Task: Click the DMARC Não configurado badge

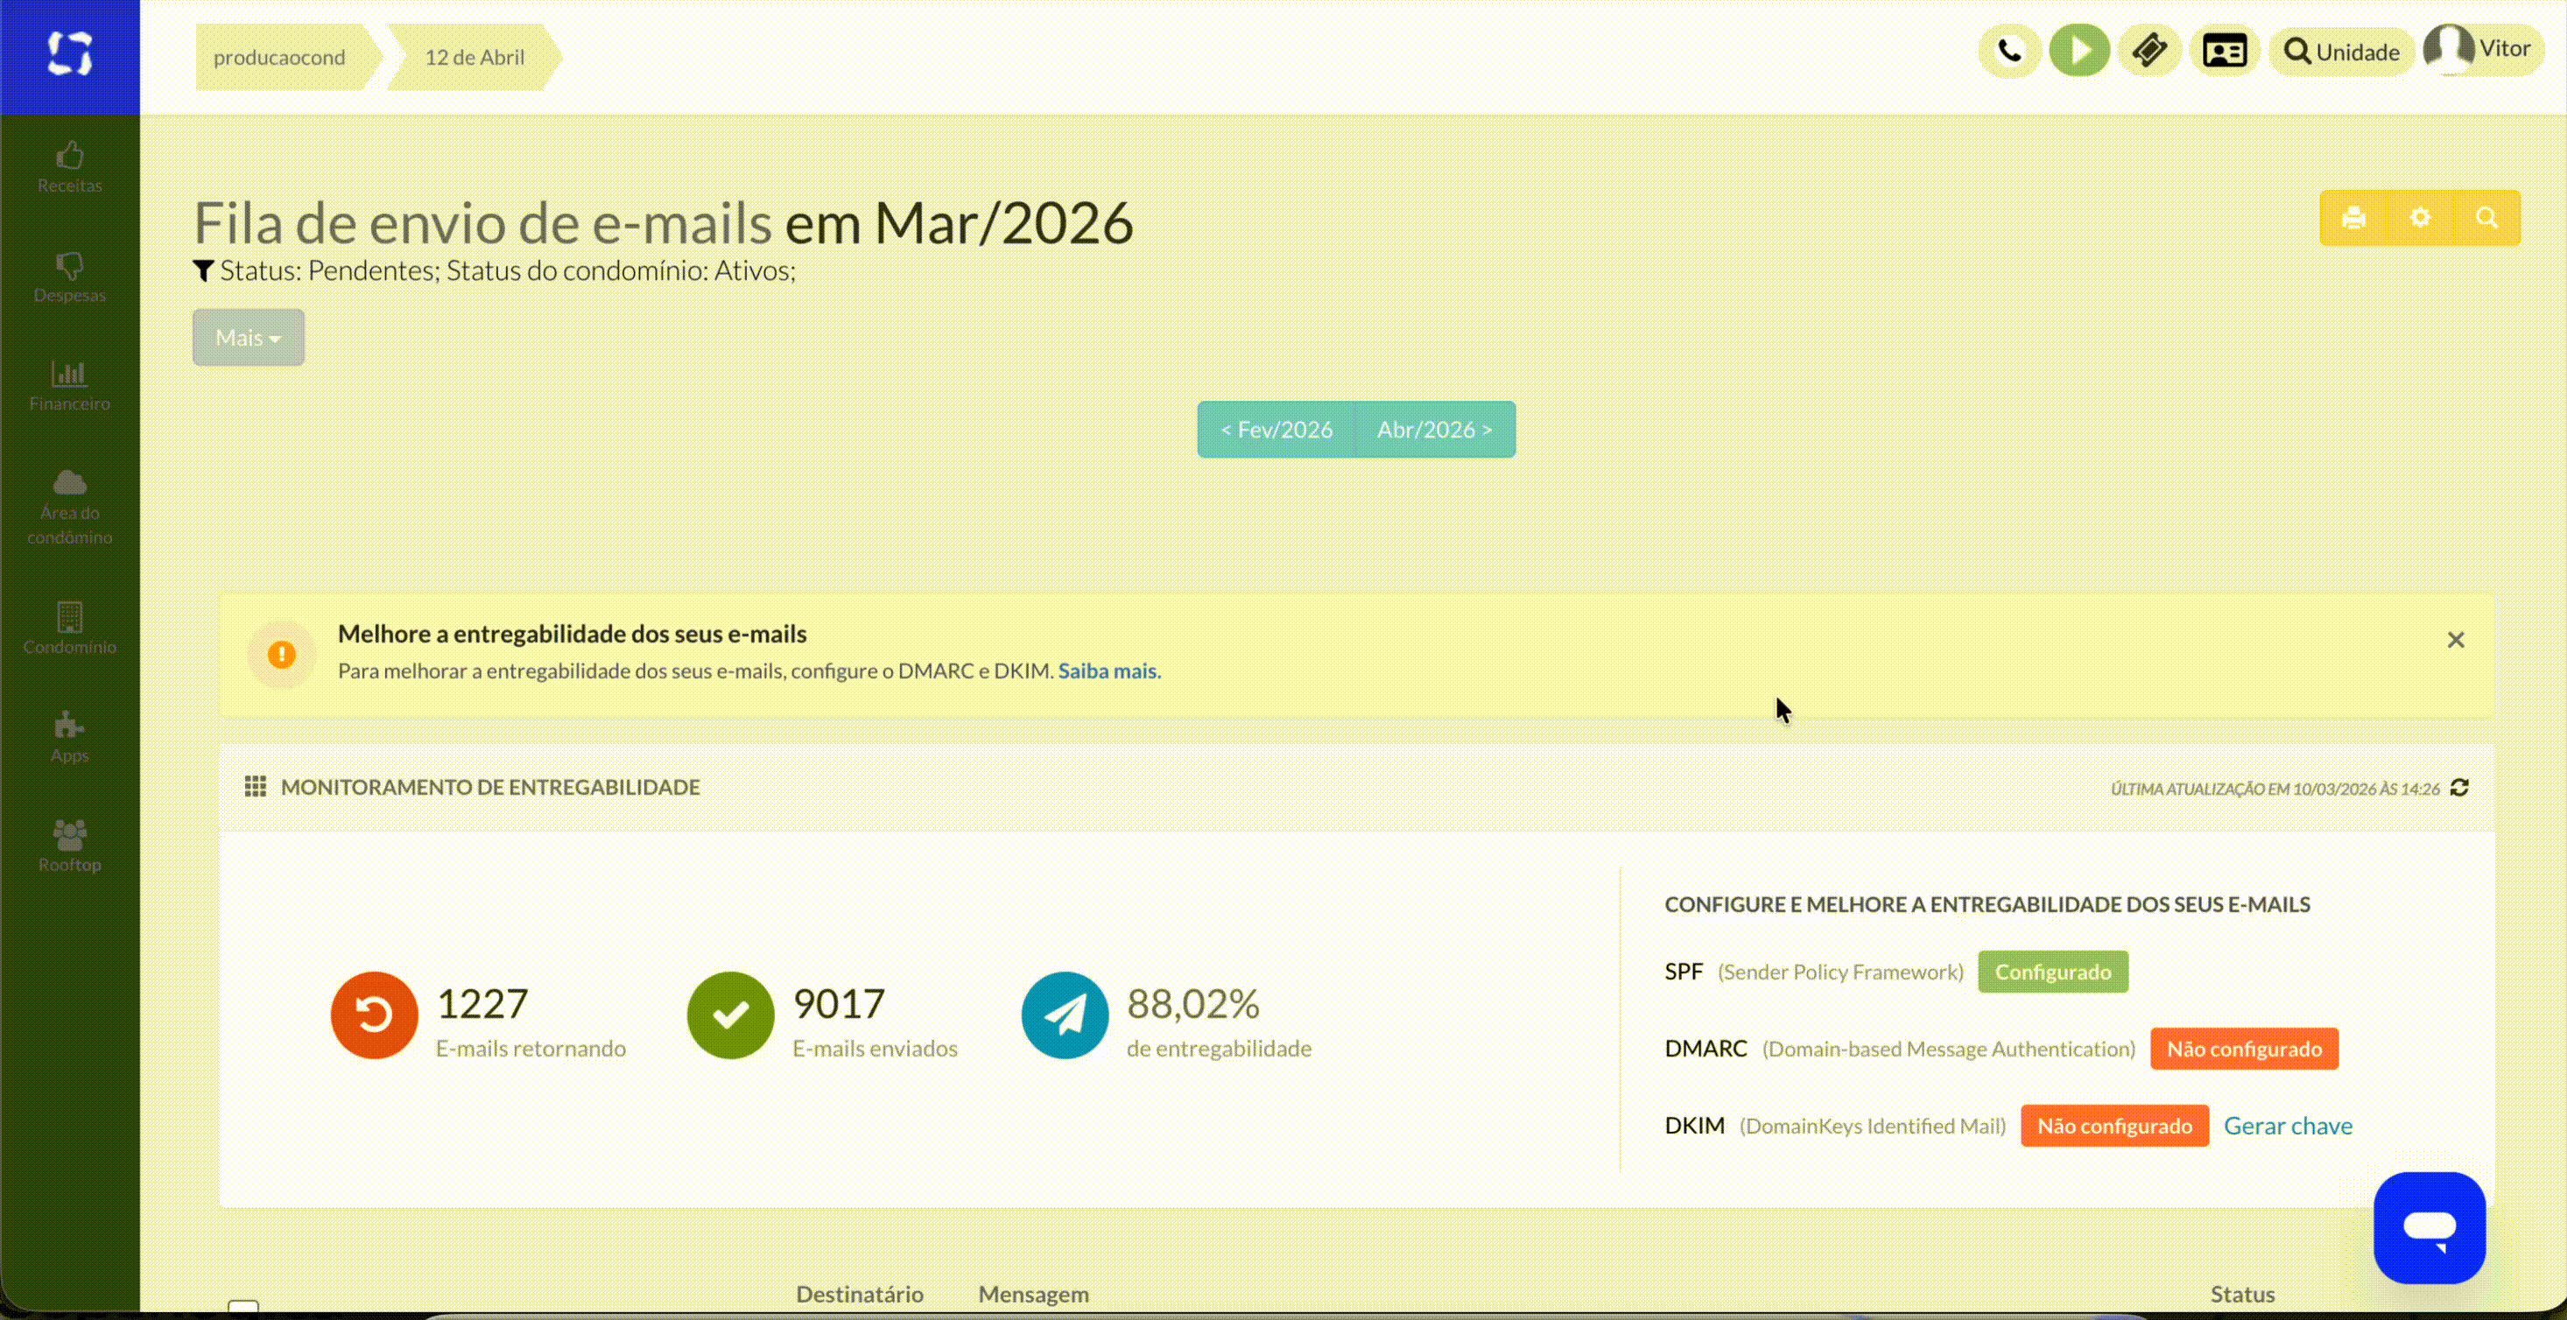Action: point(2244,1049)
